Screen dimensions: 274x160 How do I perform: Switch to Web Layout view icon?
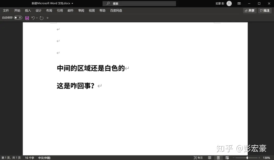coord(227,158)
